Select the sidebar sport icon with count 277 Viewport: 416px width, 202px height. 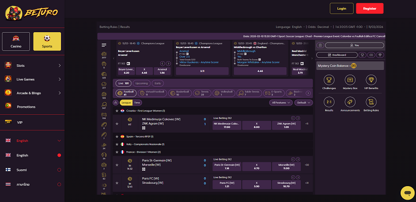(x=104, y=85)
